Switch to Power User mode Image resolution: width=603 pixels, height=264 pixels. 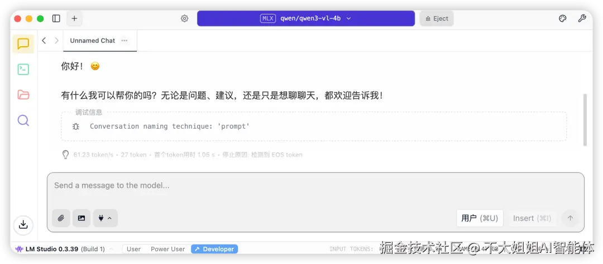[167, 249]
